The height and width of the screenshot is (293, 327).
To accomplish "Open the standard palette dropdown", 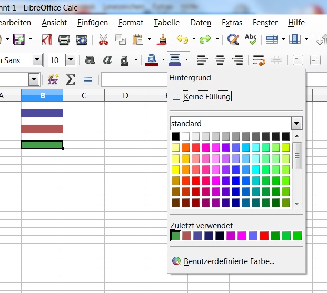I will (x=297, y=124).
